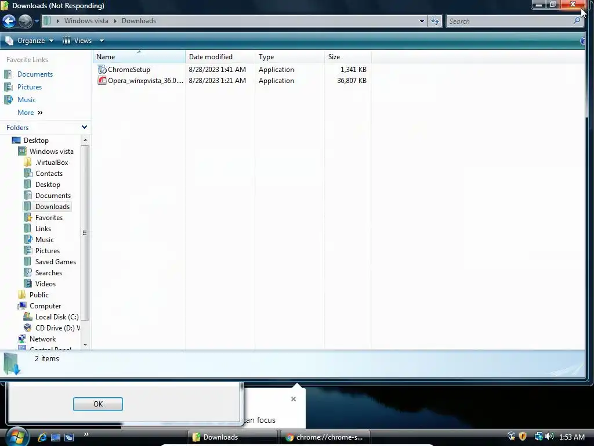The image size is (594, 446).
Task: Select Links folder in tree
Action: 43,228
